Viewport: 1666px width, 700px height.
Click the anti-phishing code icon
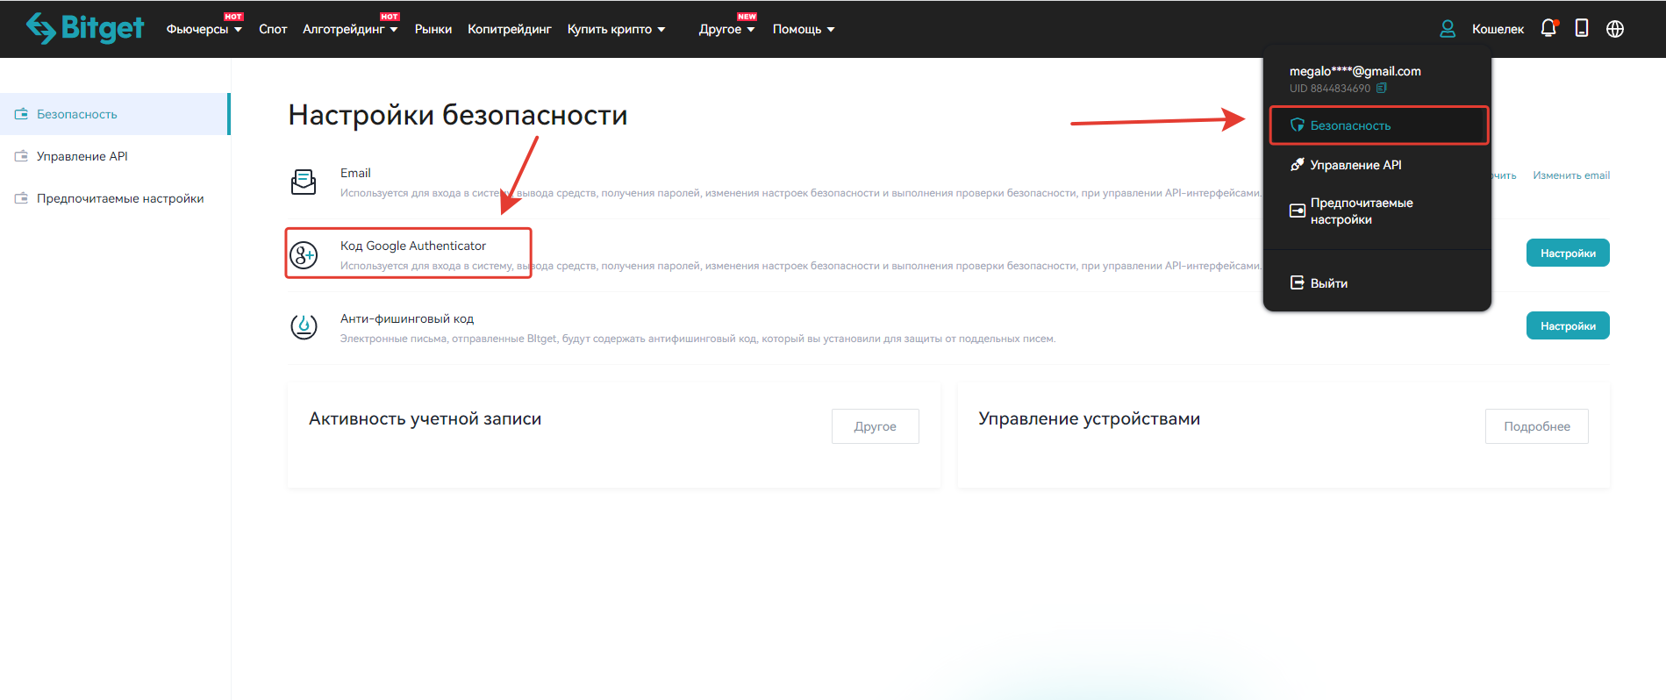click(x=304, y=327)
